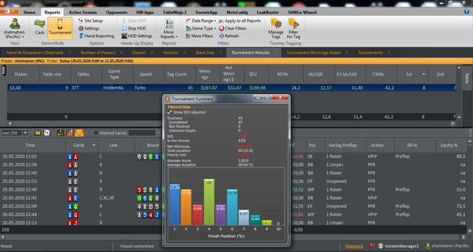This screenshot has height=252, width=473.
Task: Open the NoteCaddy tab
Action: pos(237,12)
